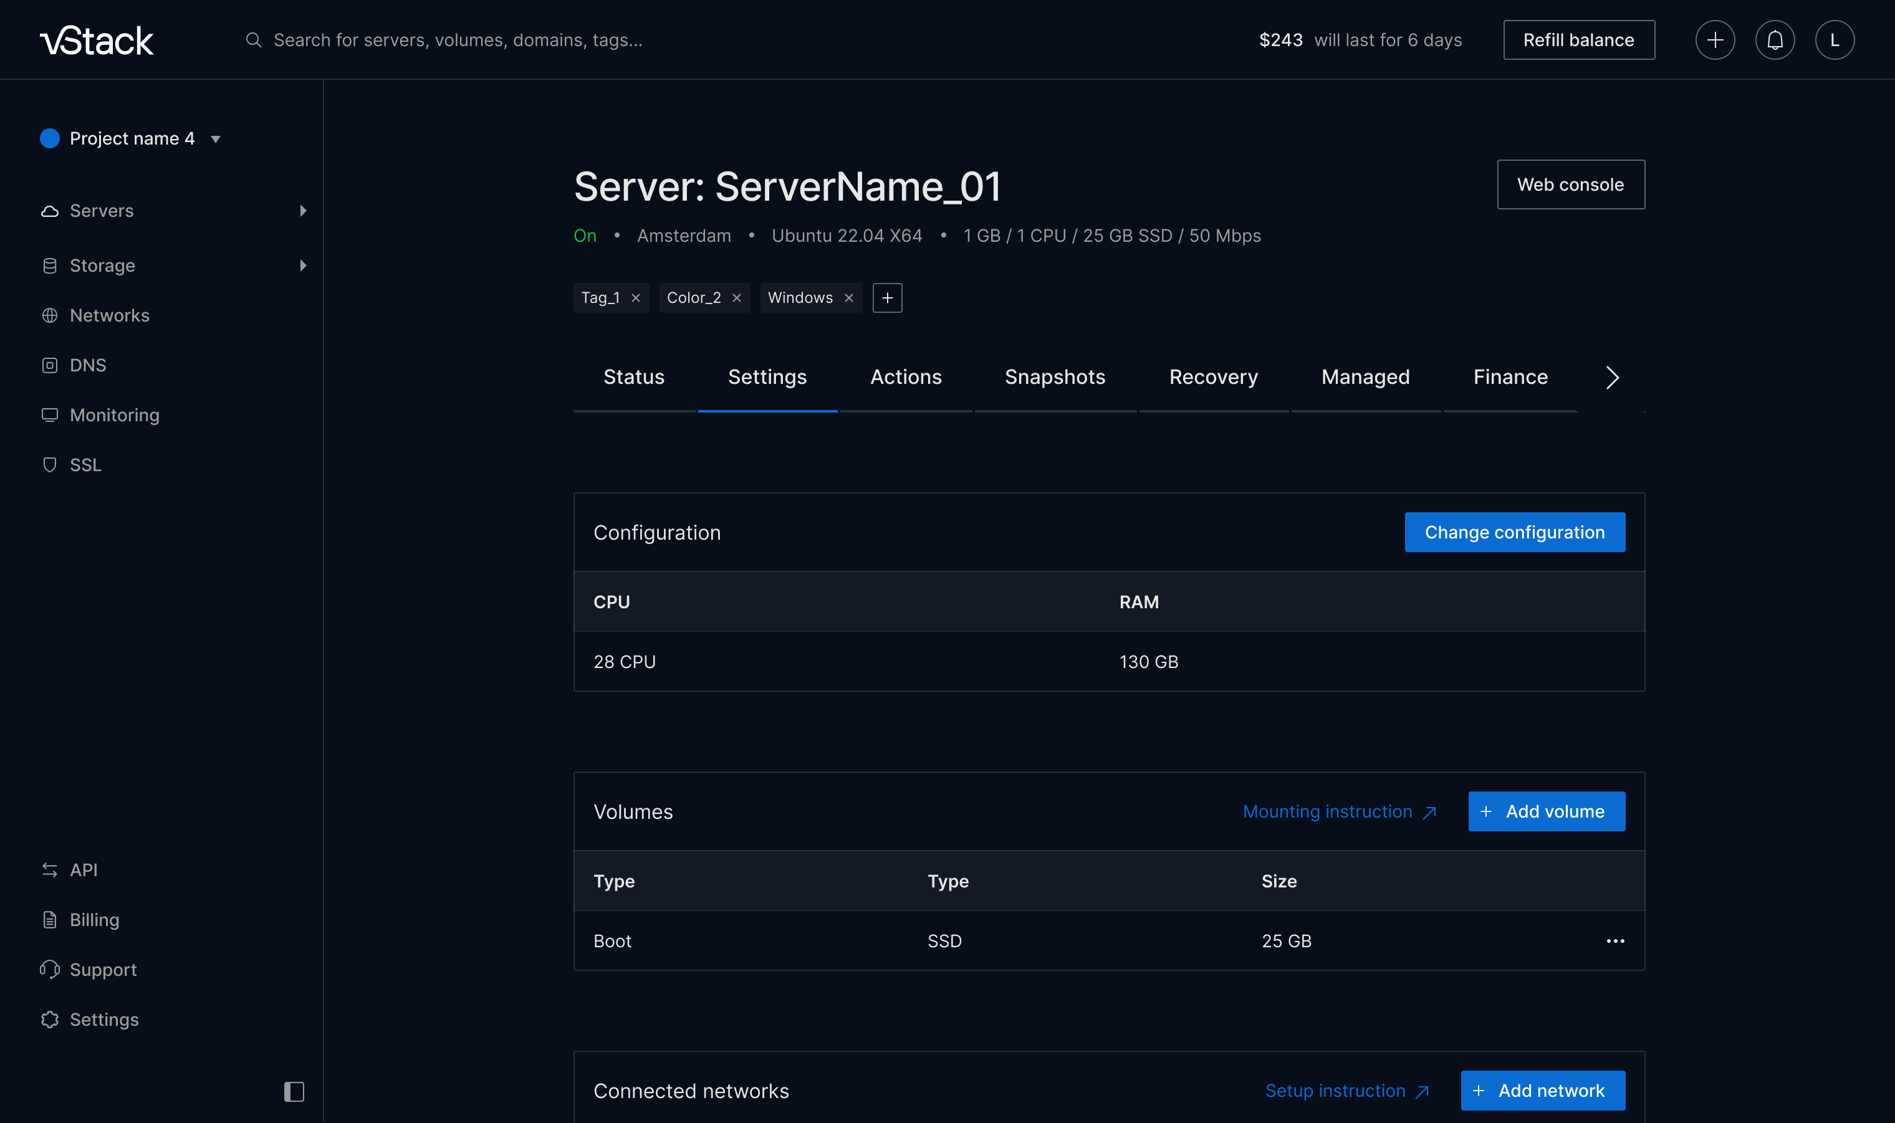Open the Monitoring section

point(114,416)
